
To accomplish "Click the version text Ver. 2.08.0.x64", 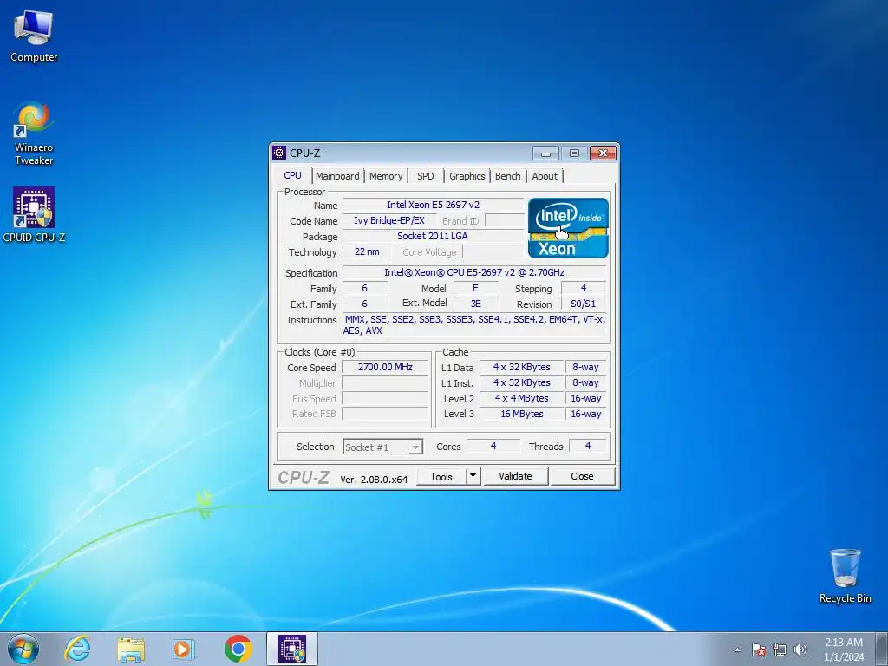I will click(374, 479).
